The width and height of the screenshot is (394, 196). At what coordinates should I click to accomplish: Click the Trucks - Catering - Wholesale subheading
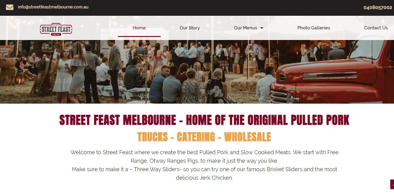[x=204, y=137]
